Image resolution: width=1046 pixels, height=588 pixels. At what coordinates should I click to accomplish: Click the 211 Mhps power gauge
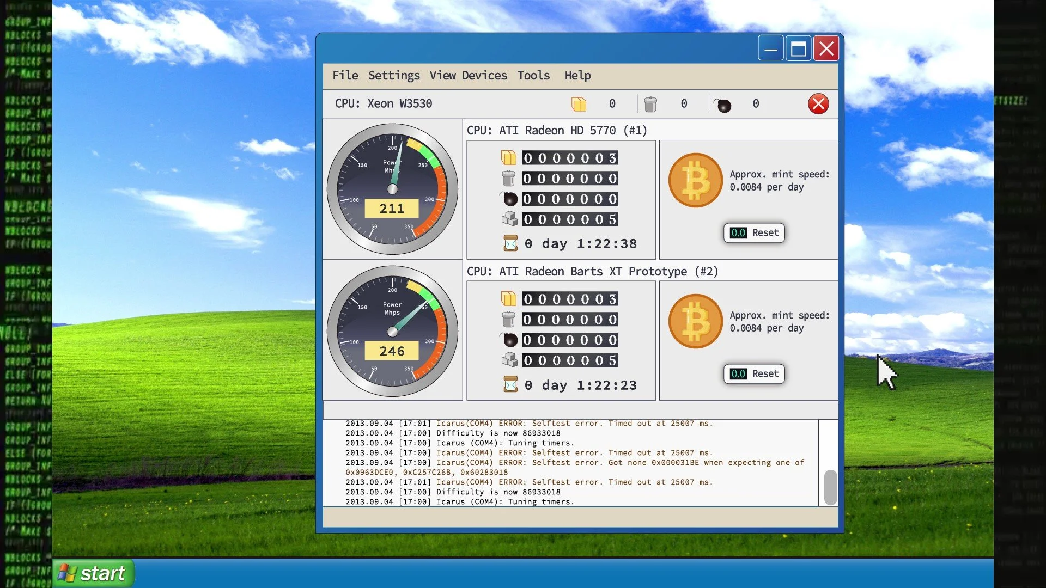[392, 189]
